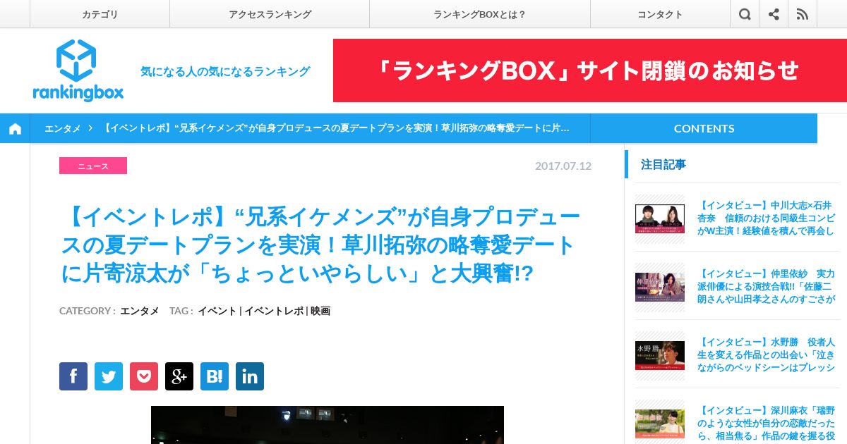
Task: Open the イベントレポ tag link
Action: pos(274,311)
